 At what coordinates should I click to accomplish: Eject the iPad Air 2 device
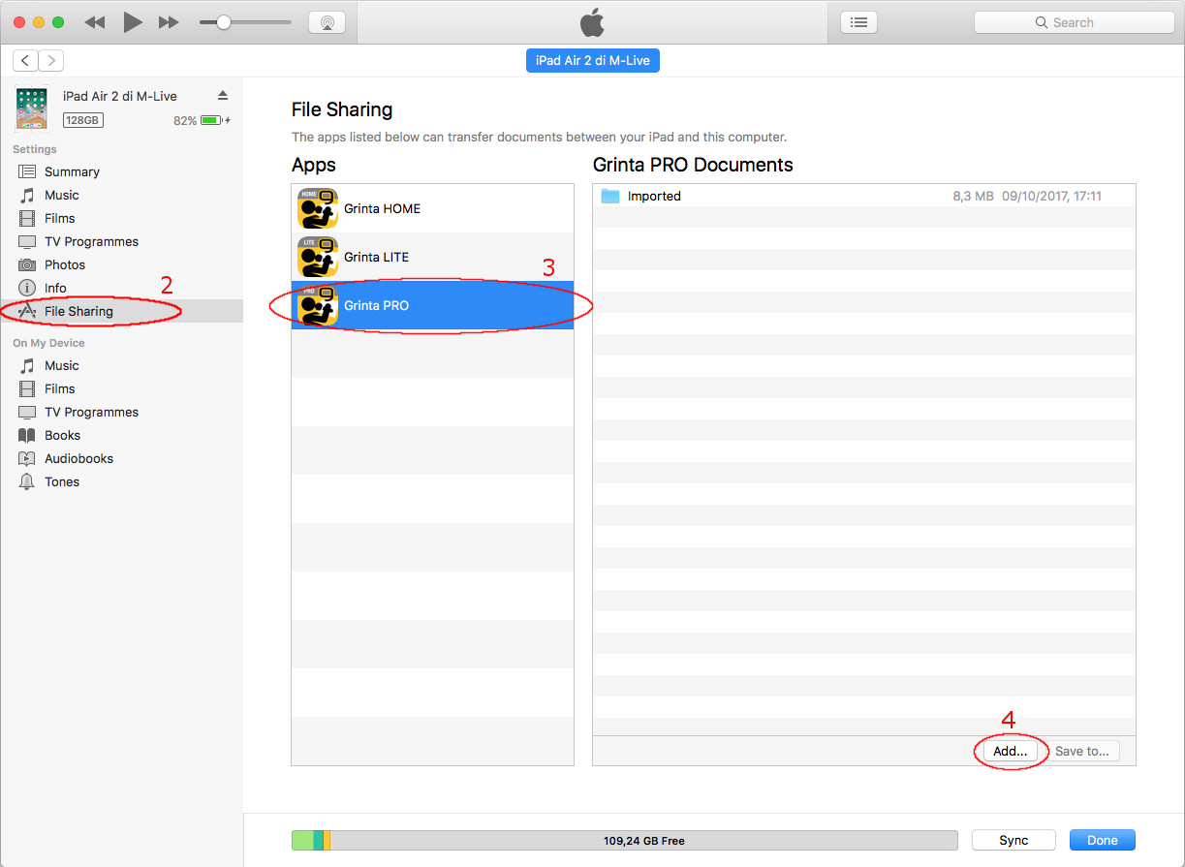tap(223, 95)
